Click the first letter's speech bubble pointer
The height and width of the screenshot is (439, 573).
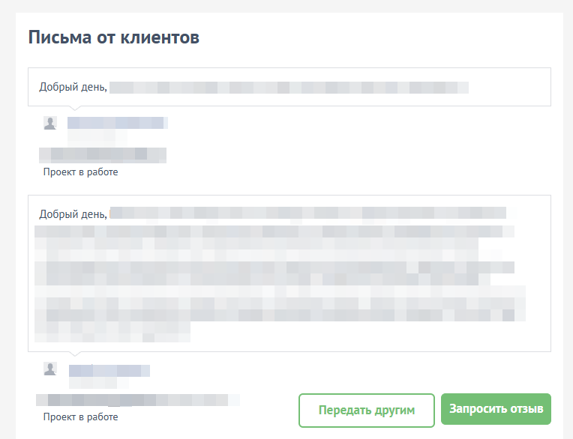[73, 109]
